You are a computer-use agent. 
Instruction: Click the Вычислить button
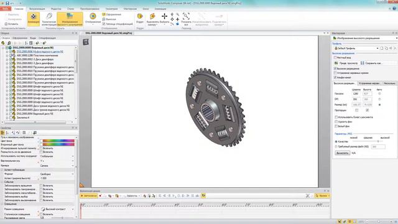(343, 153)
